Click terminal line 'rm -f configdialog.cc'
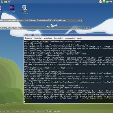 click(33, 70)
